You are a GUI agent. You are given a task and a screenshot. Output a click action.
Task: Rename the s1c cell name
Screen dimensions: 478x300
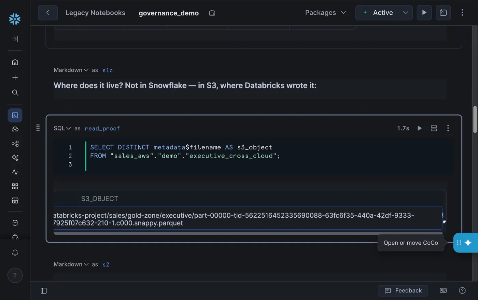click(108, 70)
